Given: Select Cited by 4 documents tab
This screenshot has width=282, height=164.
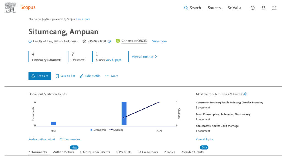Looking at the screenshot, I should click(x=95, y=152).
